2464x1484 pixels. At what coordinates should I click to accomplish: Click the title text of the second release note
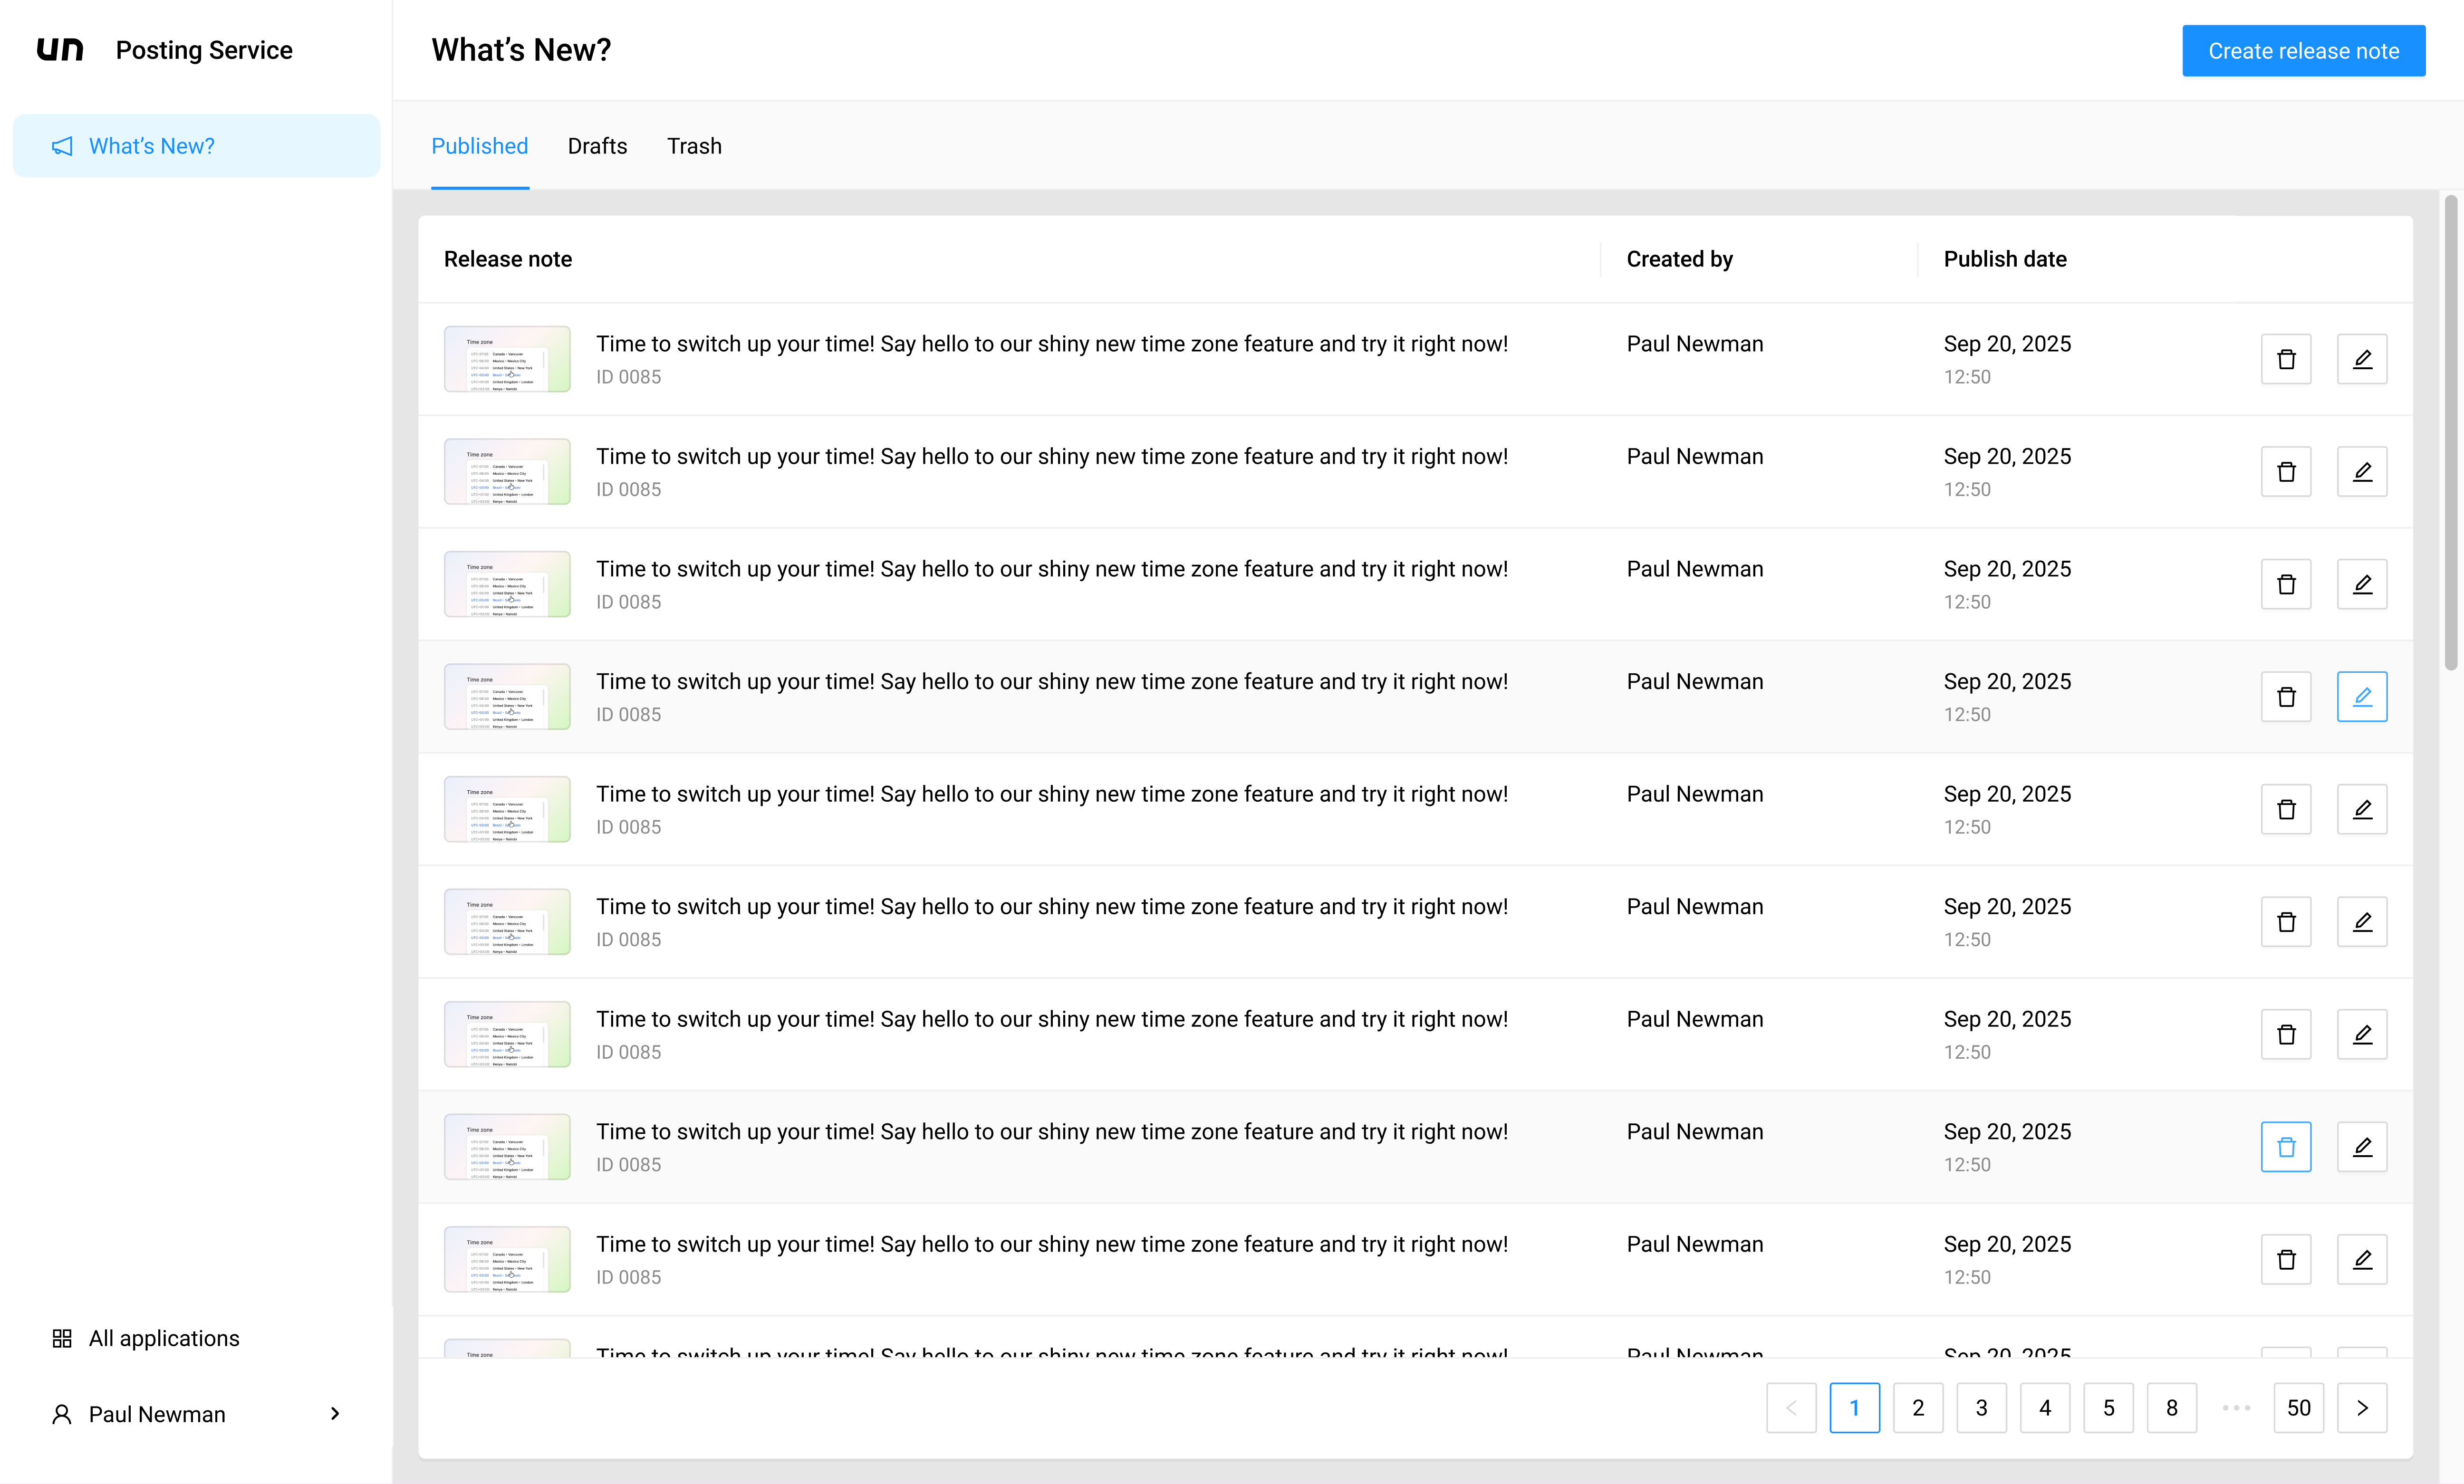pyautogui.click(x=1052, y=456)
